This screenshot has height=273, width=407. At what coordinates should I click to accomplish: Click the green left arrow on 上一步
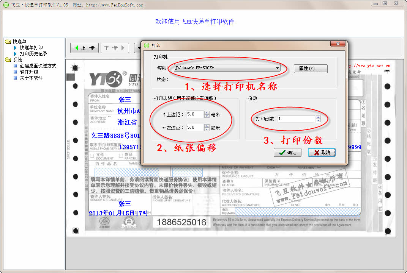[77, 48]
